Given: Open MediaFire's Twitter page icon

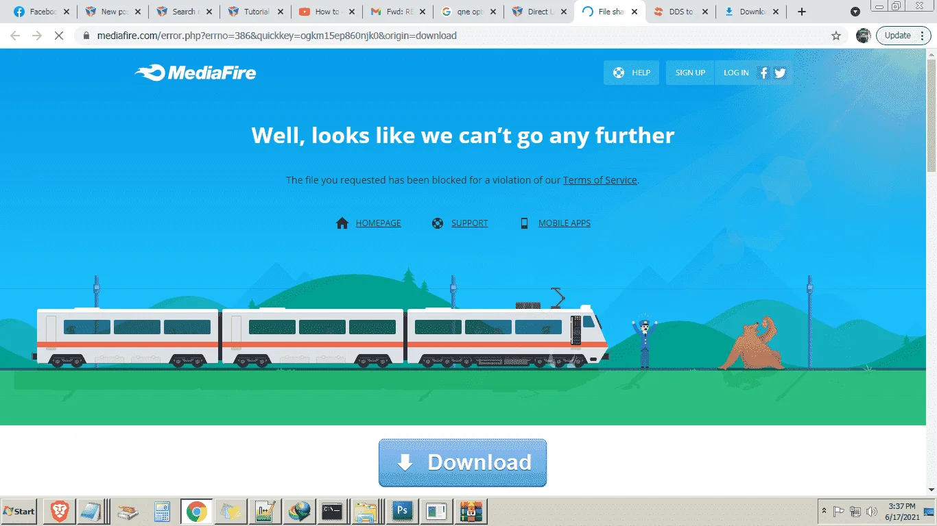Looking at the screenshot, I should pyautogui.click(x=780, y=73).
